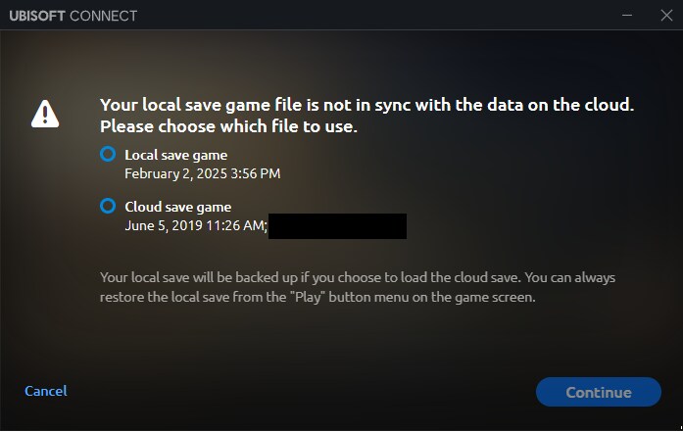Minimize the Ubisoft Connect window

pyautogui.click(x=627, y=16)
